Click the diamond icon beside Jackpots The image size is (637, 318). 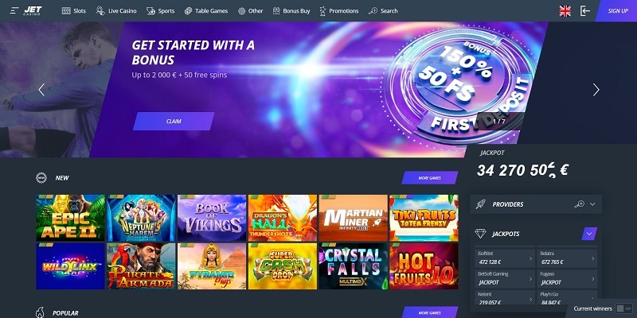[480, 234]
